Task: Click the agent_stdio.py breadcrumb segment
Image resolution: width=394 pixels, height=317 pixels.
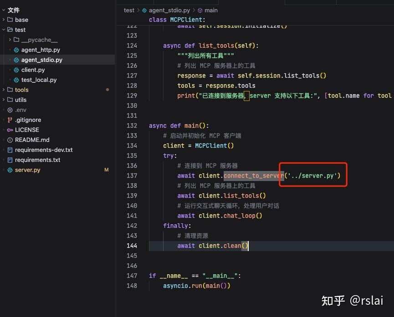Action: [169, 10]
